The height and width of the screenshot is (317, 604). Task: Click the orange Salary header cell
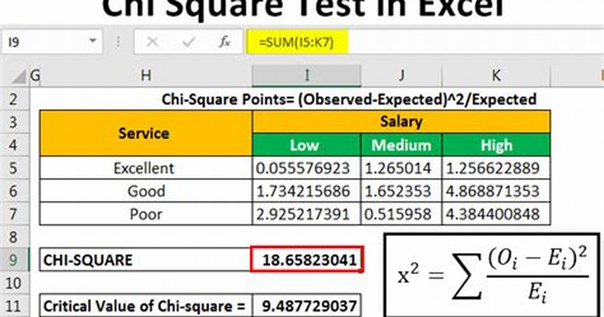pyautogui.click(x=401, y=122)
